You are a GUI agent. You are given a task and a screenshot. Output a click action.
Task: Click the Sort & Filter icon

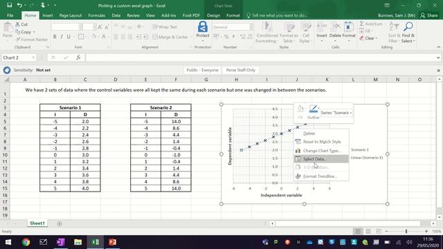click(394, 27)
